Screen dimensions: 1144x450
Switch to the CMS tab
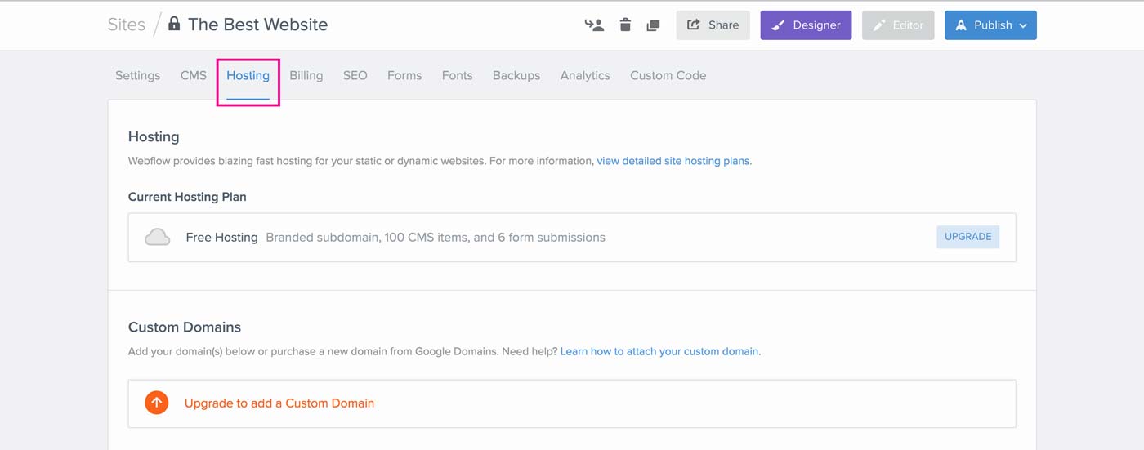(194, 75)
